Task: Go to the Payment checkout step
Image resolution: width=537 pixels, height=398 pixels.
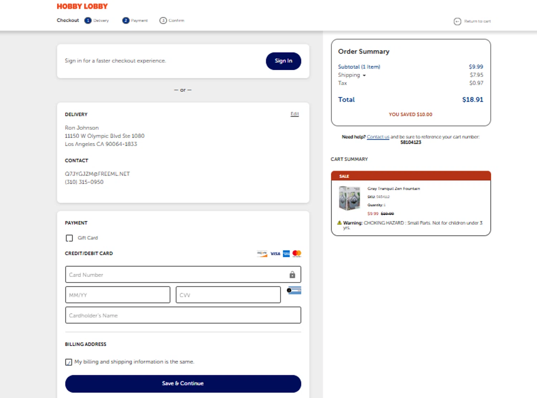Action: 135,20
